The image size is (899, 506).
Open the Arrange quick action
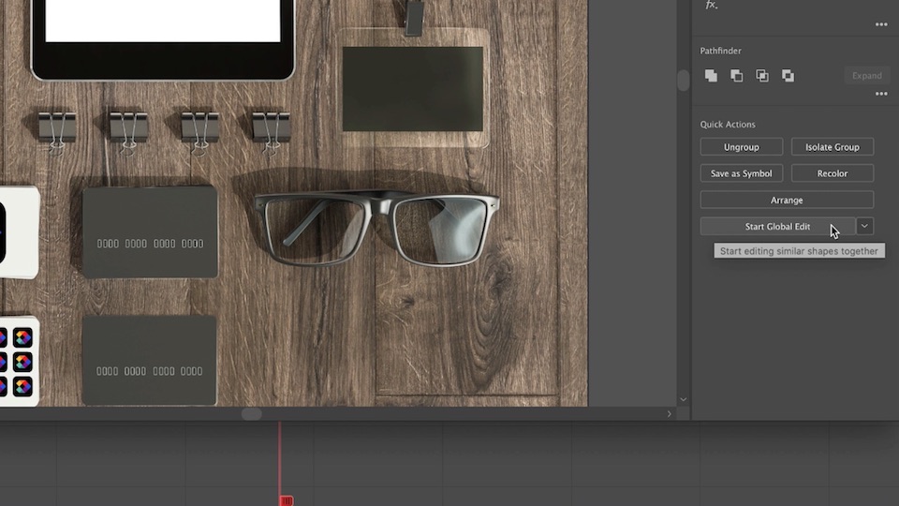click(787, 200)
